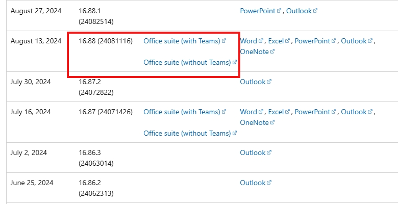Select the date cell July 16, 2024
This screenshot has width=398, height=204.
pyautogui.click(x=31, y=112)
